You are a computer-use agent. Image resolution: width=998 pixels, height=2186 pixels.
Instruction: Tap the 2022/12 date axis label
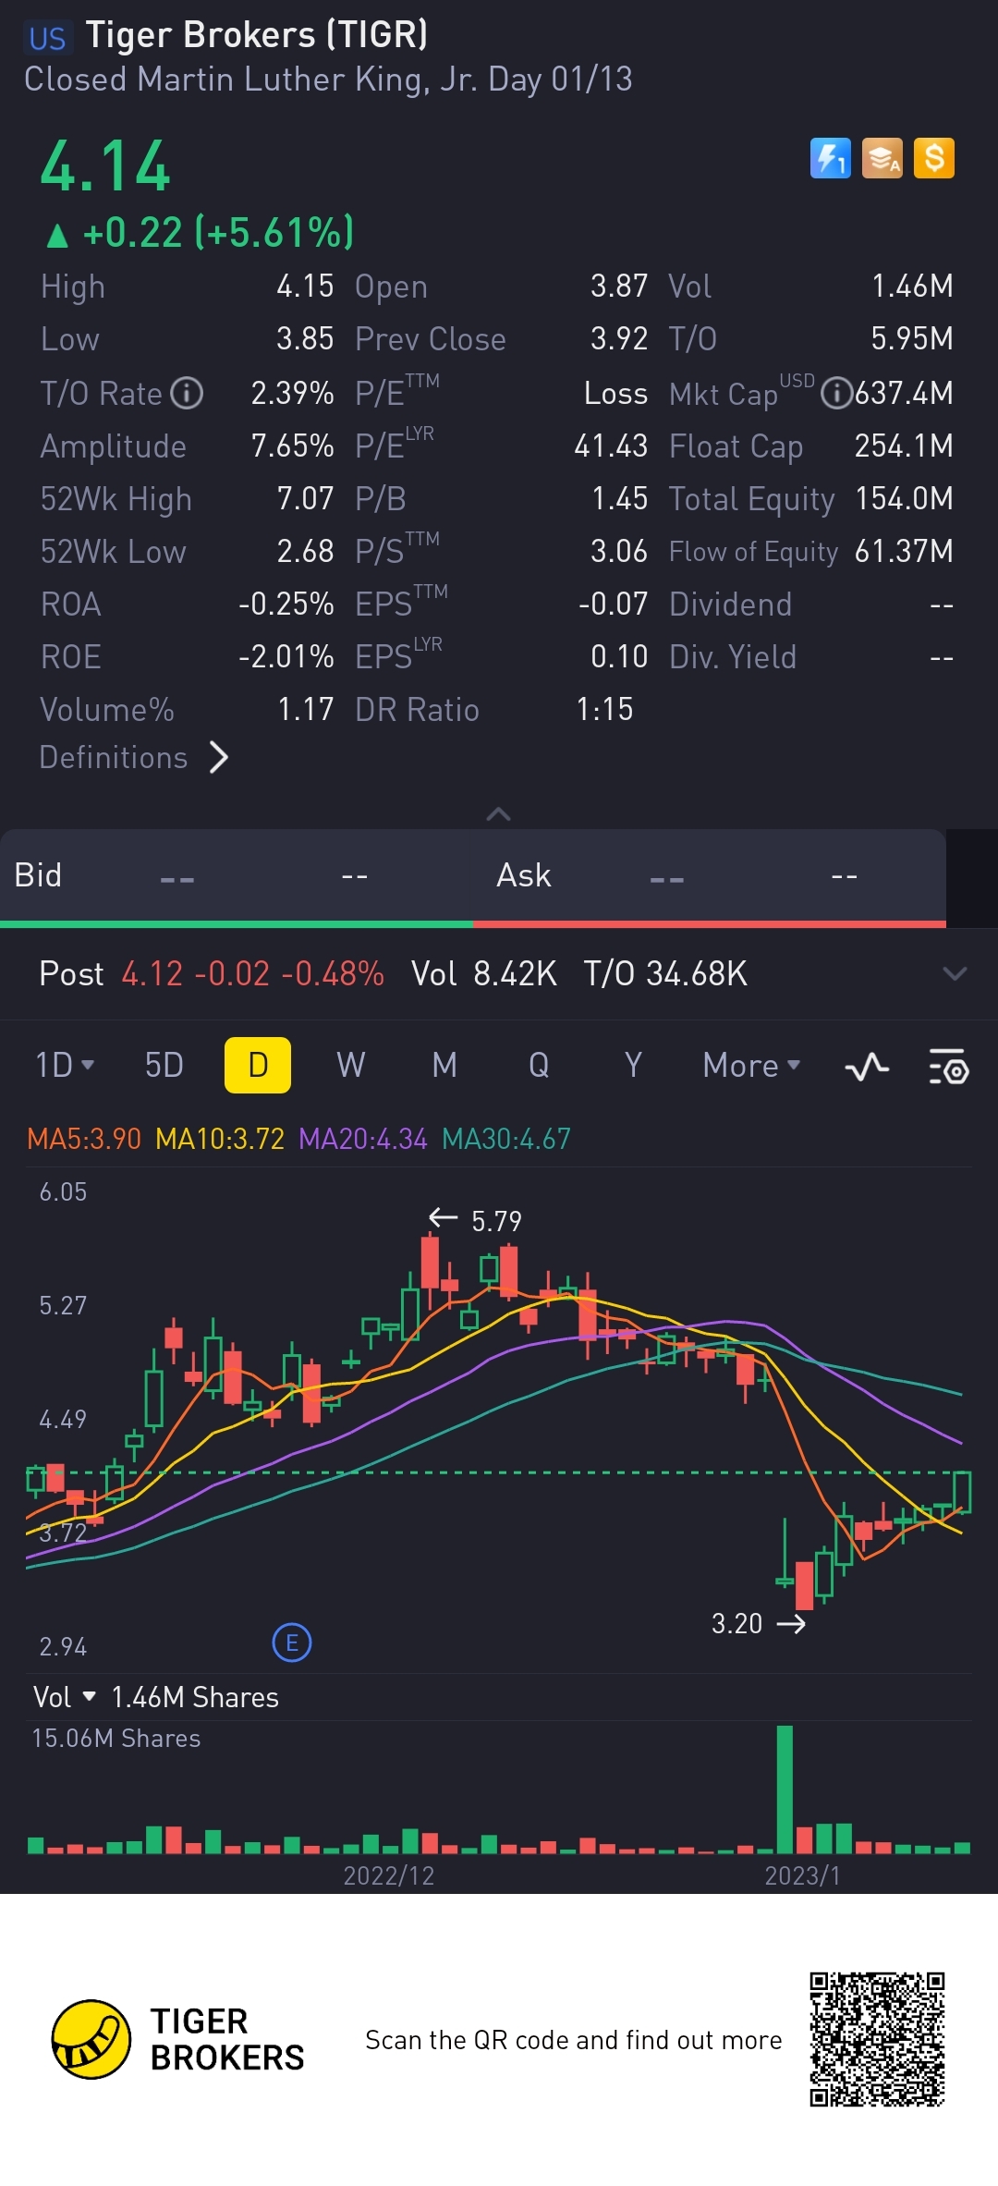pos(388,1875)
